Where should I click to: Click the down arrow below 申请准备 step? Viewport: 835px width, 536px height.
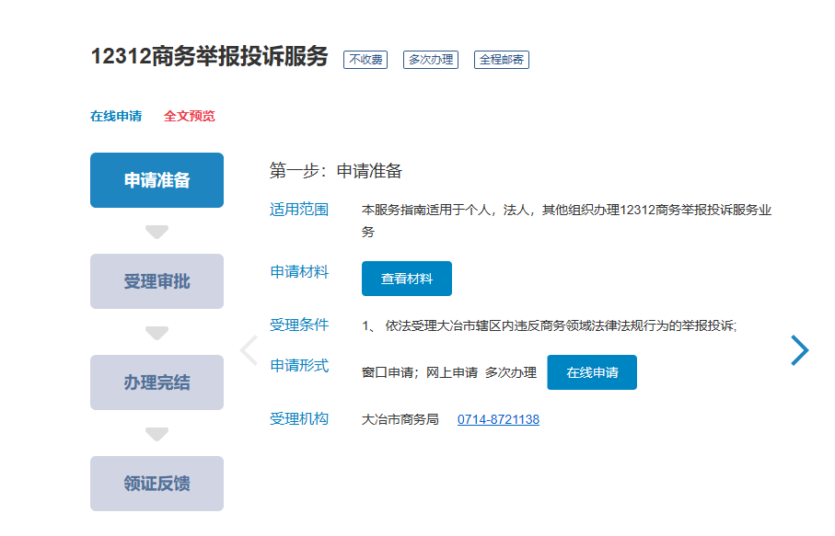[157, 232]
